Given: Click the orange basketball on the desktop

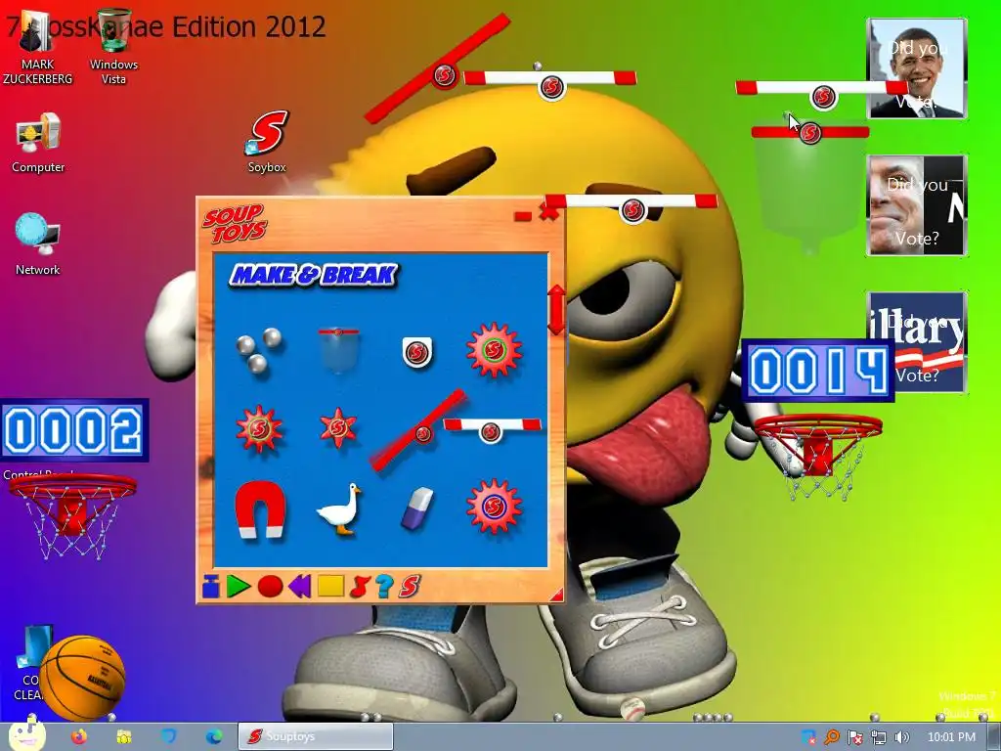Looking at the screenshot, I should click(82, 678).
